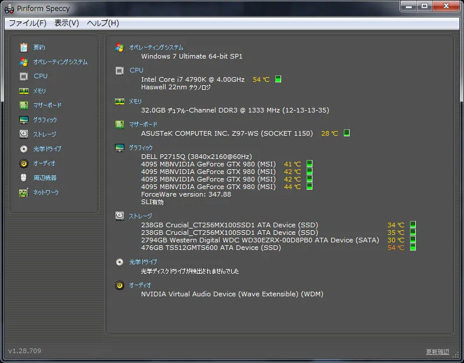Click the 32.0GB DDR3 memory text line
Viewport: 464px width, 363px height.
pos(235,110)
